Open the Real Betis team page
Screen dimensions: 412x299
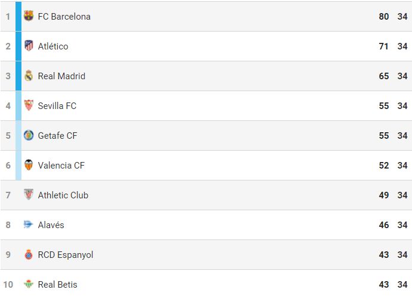[57, 285]
